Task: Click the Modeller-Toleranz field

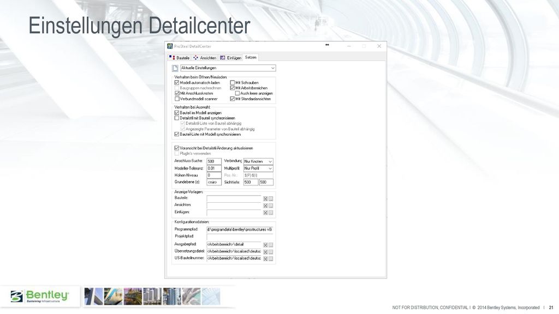Action: [214, 168]
